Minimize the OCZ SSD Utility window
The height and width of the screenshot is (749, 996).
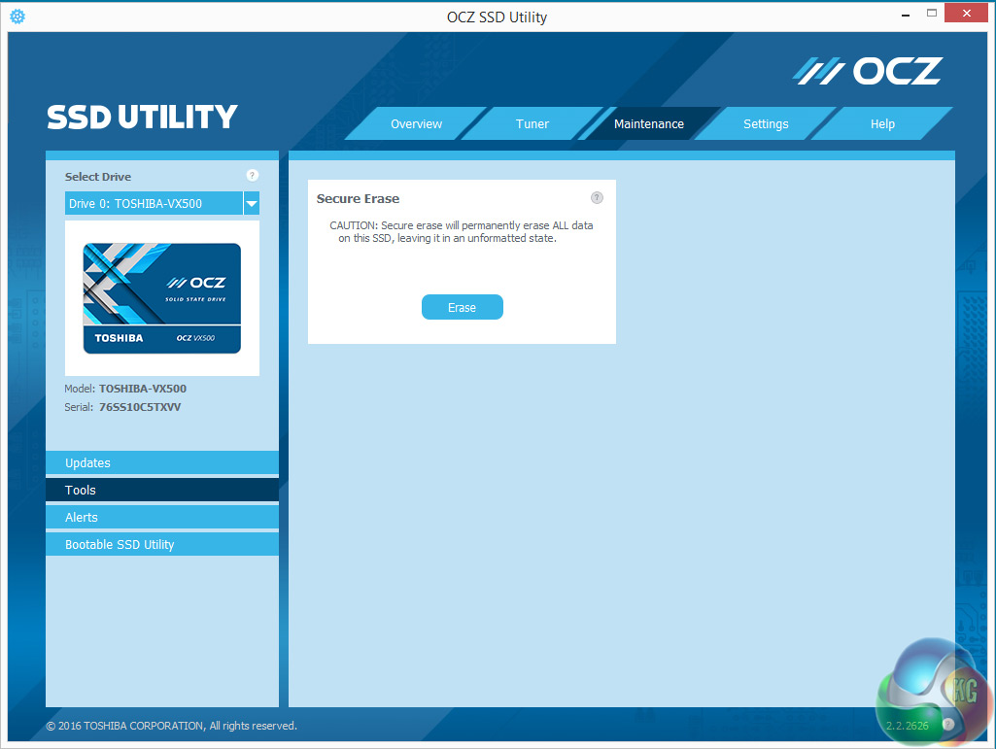point(906,15)
